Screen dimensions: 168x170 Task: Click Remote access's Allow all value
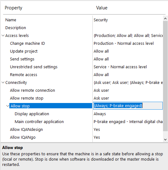(x=101, y=75)
